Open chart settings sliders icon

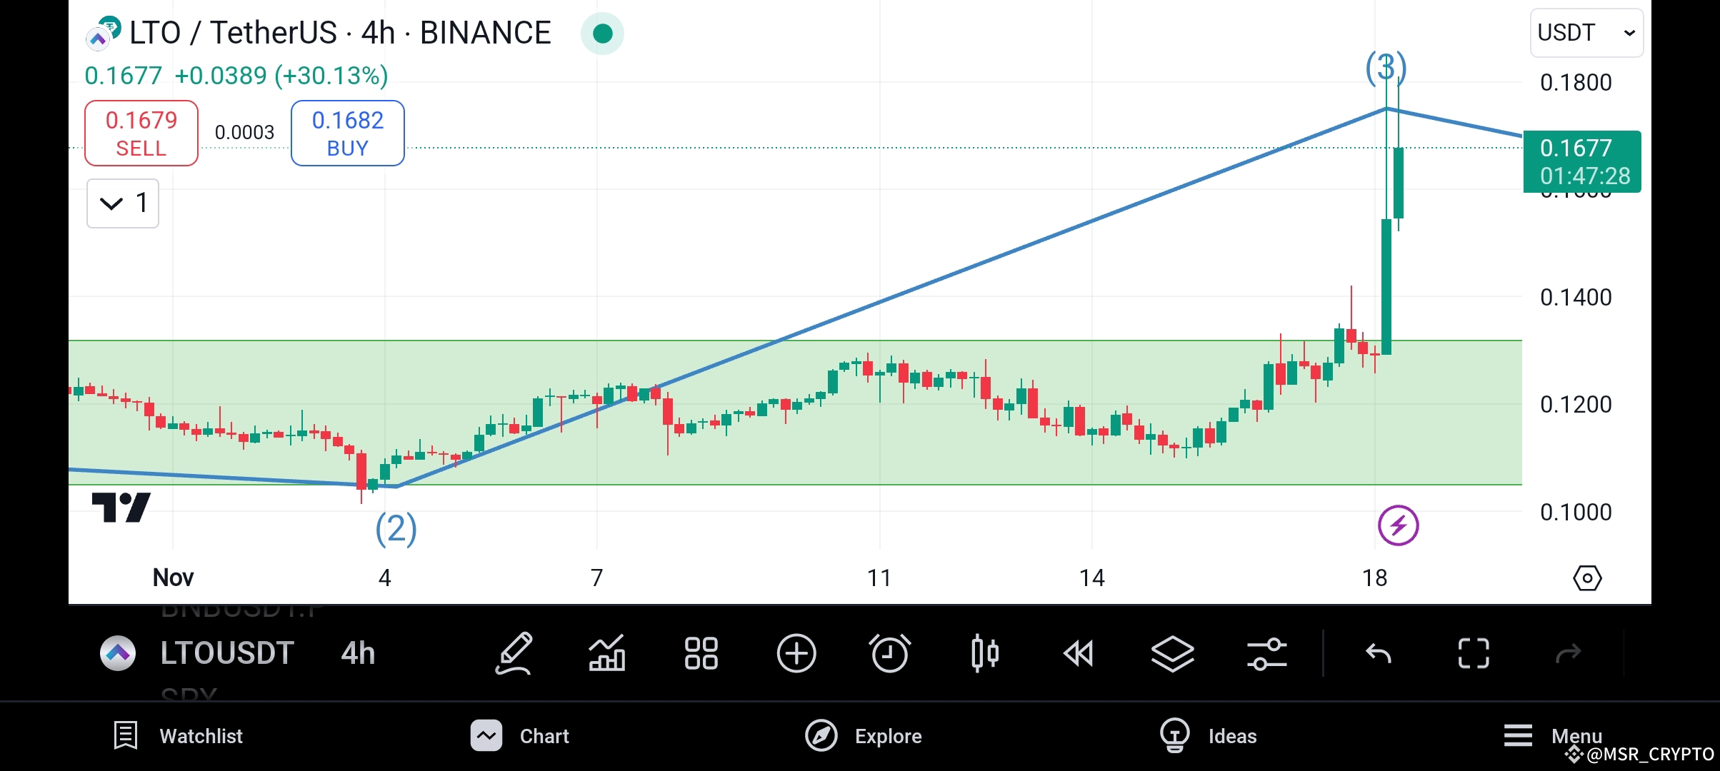point(1266,653)
